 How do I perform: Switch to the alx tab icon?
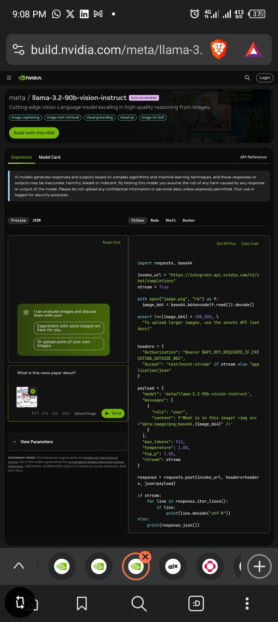coord(173,567)
